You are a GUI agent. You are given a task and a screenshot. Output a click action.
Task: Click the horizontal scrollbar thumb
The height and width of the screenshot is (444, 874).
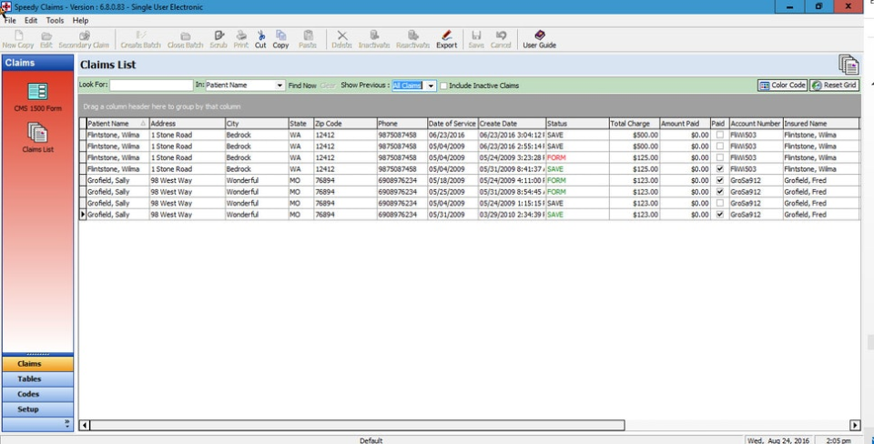tap(357, 426)
